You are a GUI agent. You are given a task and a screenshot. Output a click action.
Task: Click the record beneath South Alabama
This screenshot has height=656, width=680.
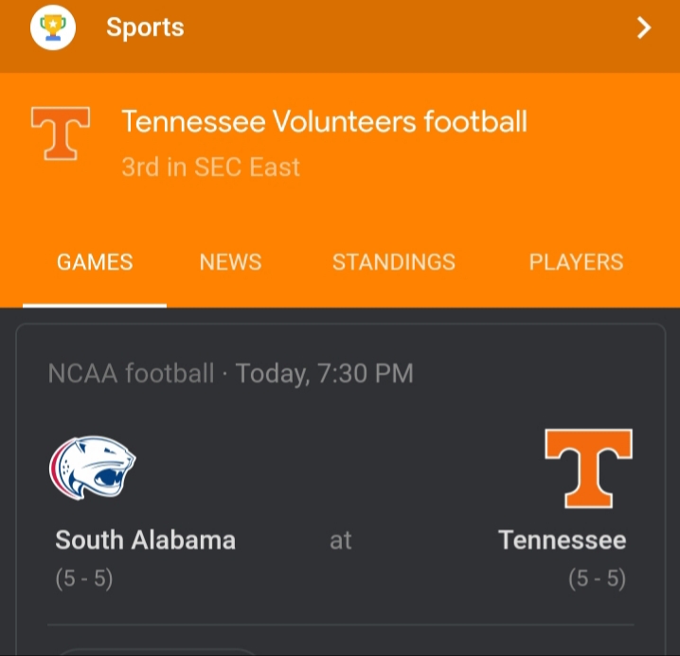click(83, 578)
